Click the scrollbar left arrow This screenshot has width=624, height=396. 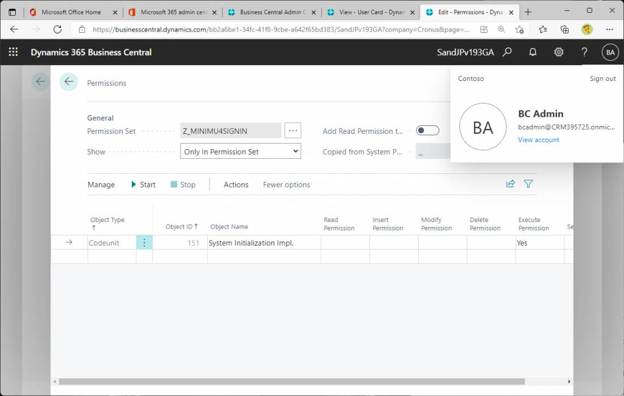coord(55,381)
